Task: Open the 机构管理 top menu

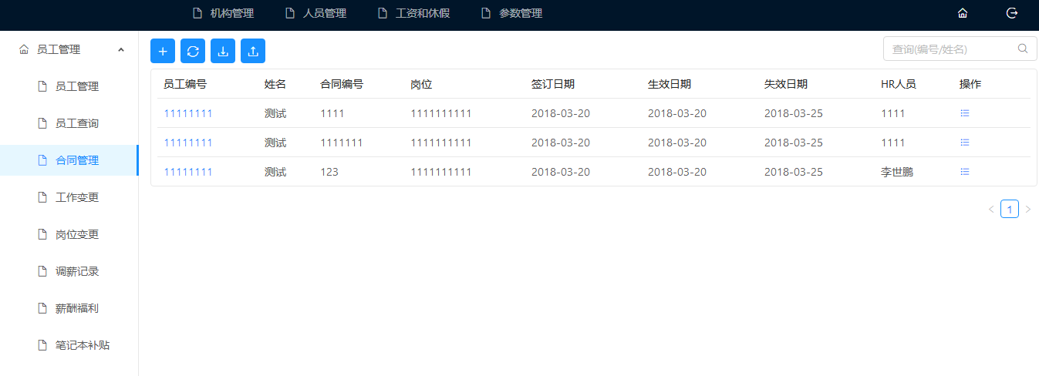Action: (x=223, y=13)
